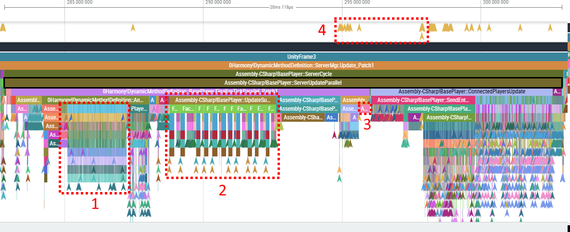
Task: Click the lower stacked arrow marker in box 4
Action: coord(422,36)
